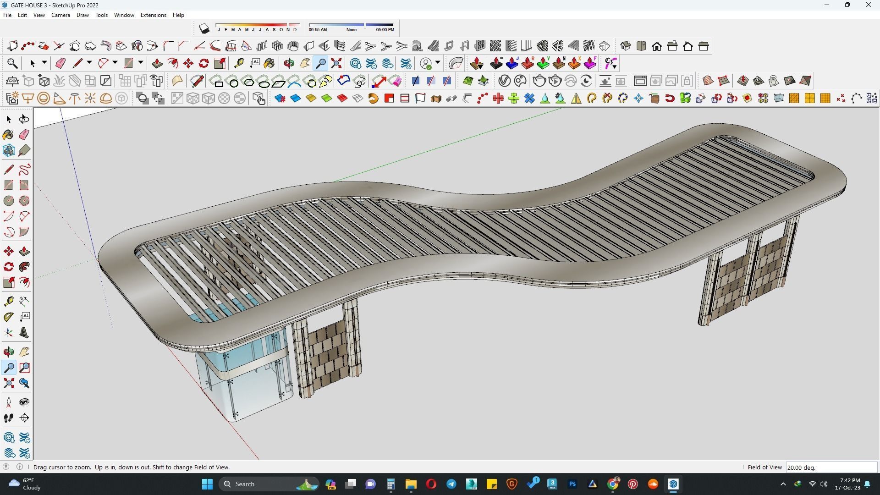Click the Zoom Extents icon in left toolbar
The image size is (880, 495).
click(x=8, y=383)
